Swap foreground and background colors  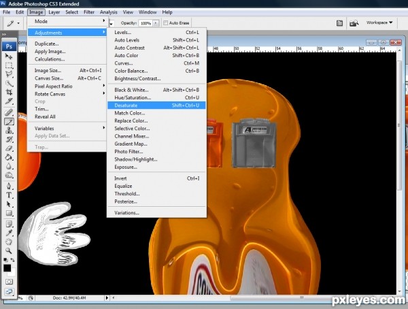coord(12,260)
